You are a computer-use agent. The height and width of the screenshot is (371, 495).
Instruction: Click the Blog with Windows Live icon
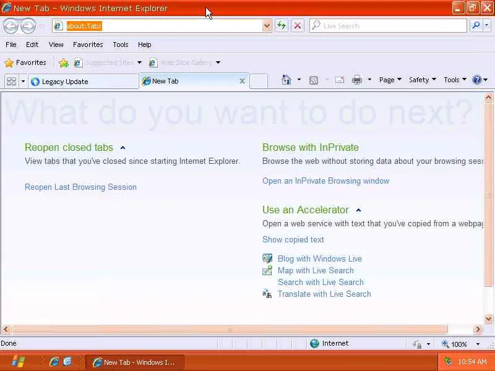pos(267,258)
